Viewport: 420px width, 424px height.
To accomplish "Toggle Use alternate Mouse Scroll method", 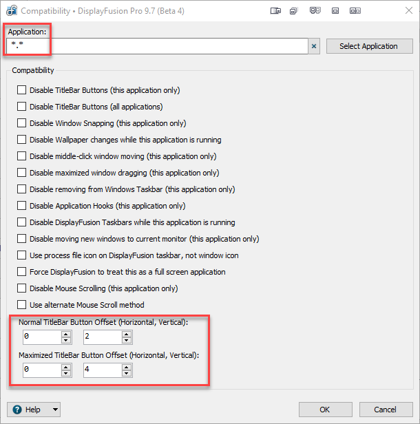I will pos(21,304).
